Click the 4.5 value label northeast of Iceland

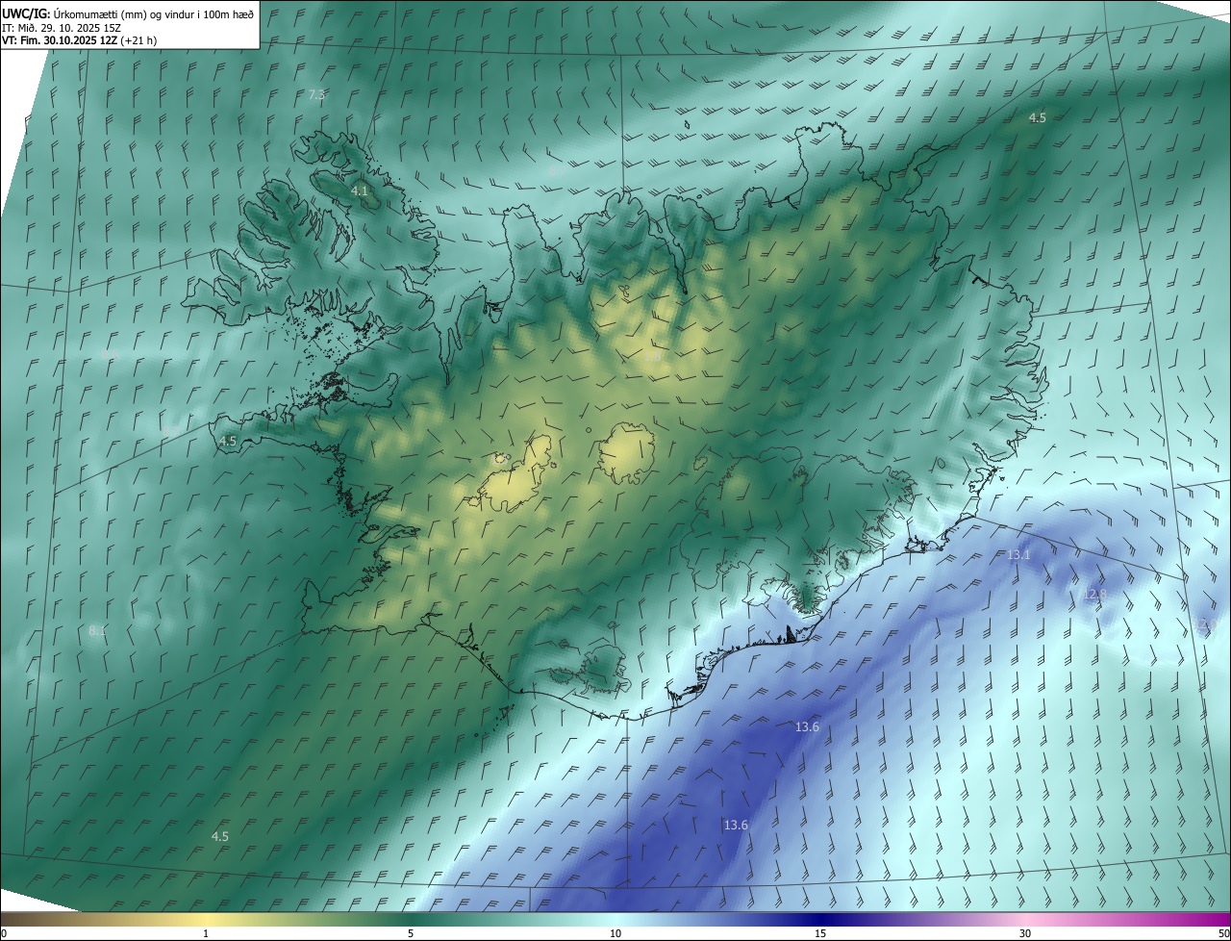click(1037, 117)
